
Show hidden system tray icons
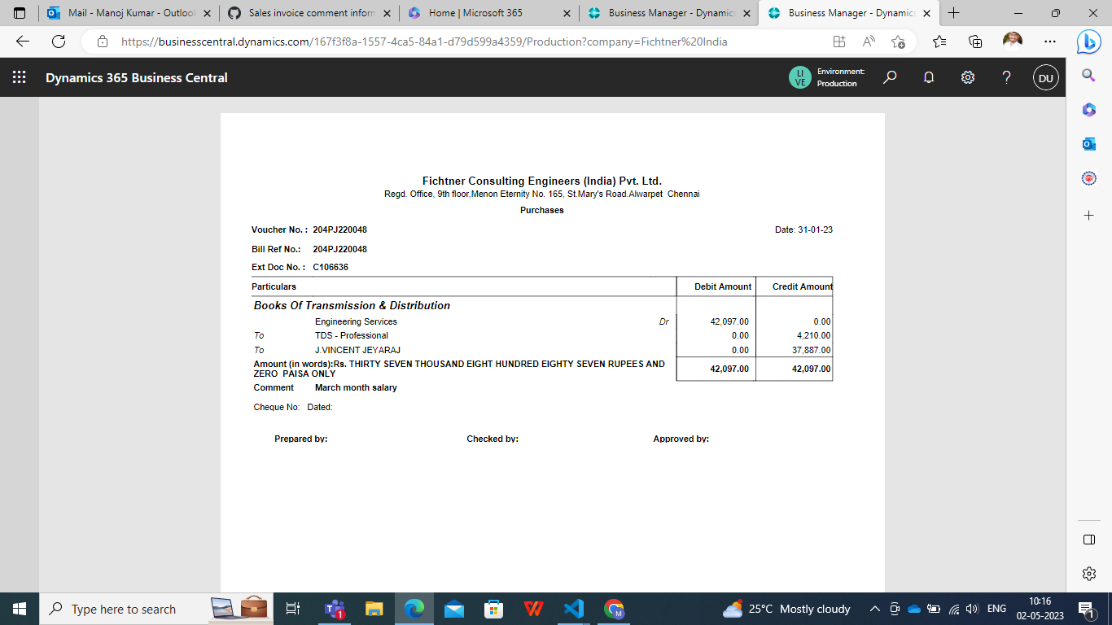click(875, 608)
